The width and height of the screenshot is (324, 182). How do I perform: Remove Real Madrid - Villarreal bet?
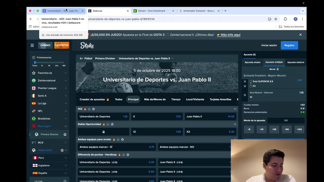coord(245,95)
